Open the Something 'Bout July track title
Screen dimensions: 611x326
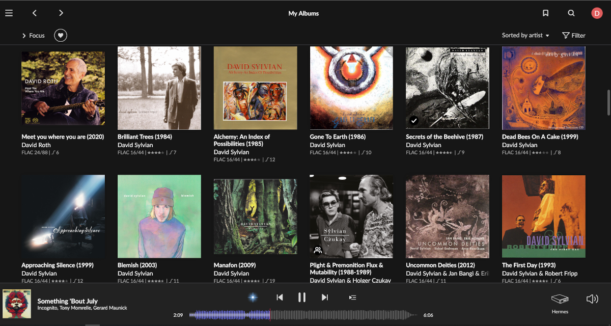tap(67, 301)
